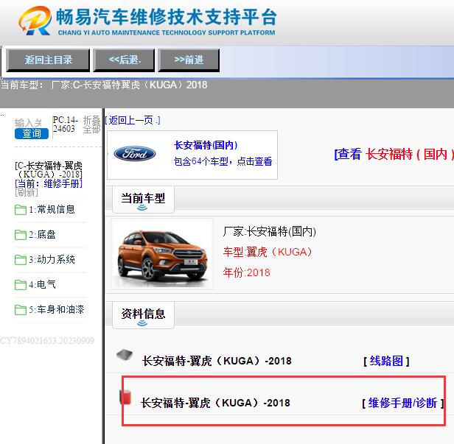Click the 返回主目录 button
The image size is (454, 444).
tap(48, 60)
